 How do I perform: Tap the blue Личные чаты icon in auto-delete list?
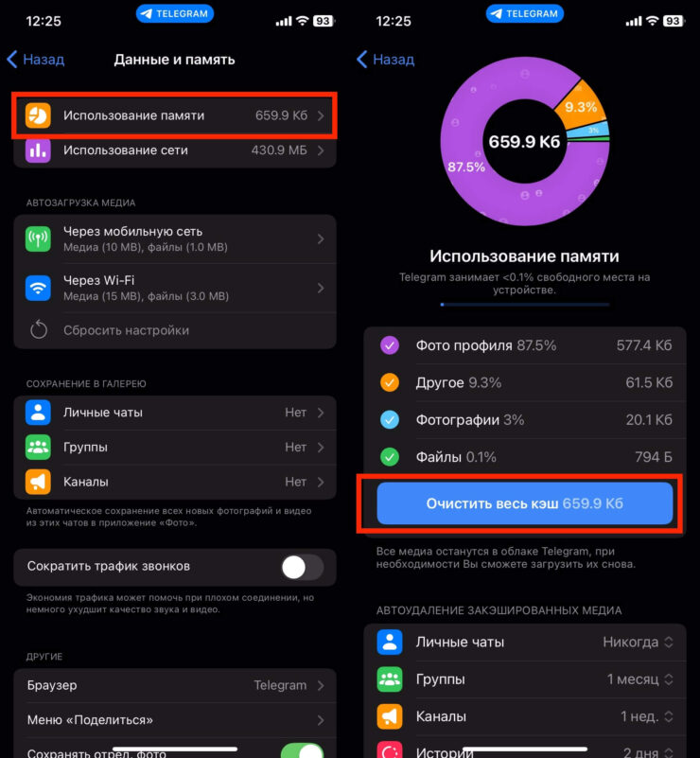point(390,642)
